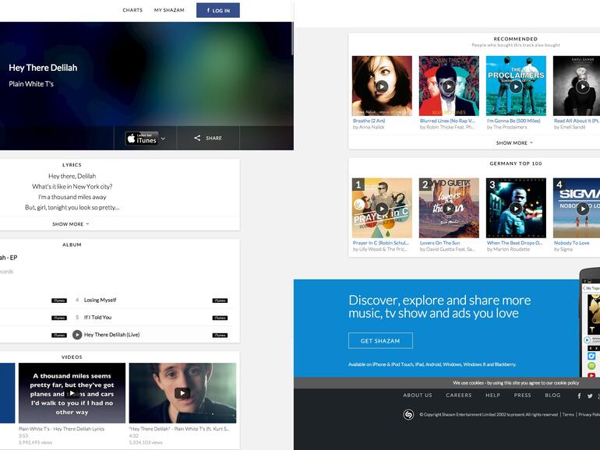
Task: Click right iTunes badge for Losing Myself
Action: [x=220, y=301]
